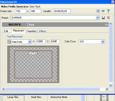The width and height of the screenshot is (115, 101).
Task: Close the Video Event FX window
Action: (x=113, y=2)
